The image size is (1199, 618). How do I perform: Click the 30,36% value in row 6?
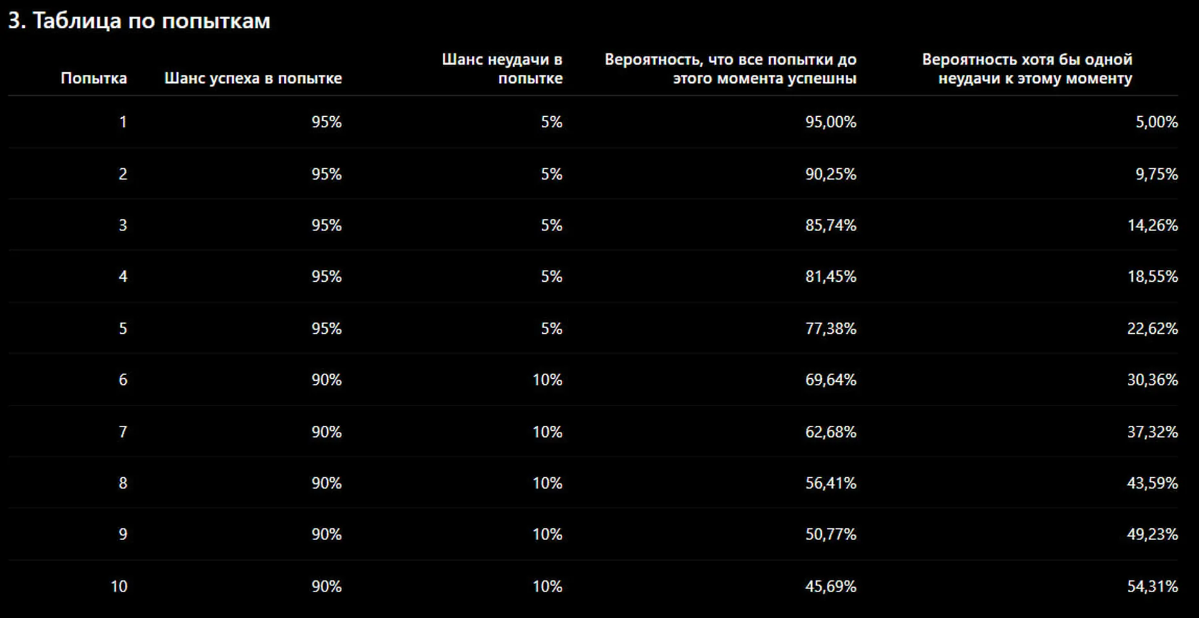[x=1153, y=379]
